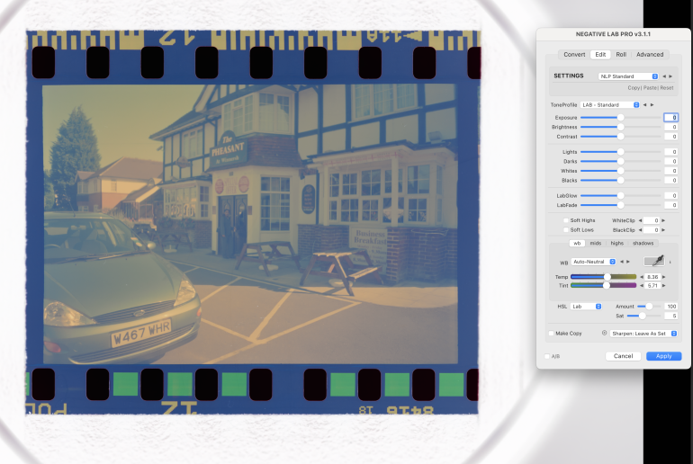Click the Temp color slider handle
This screenshot has width=693, height=464.
click(x=607, y=277)
